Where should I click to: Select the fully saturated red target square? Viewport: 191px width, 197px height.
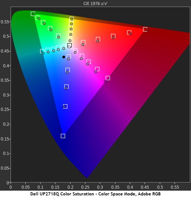[x=145, y=30]
